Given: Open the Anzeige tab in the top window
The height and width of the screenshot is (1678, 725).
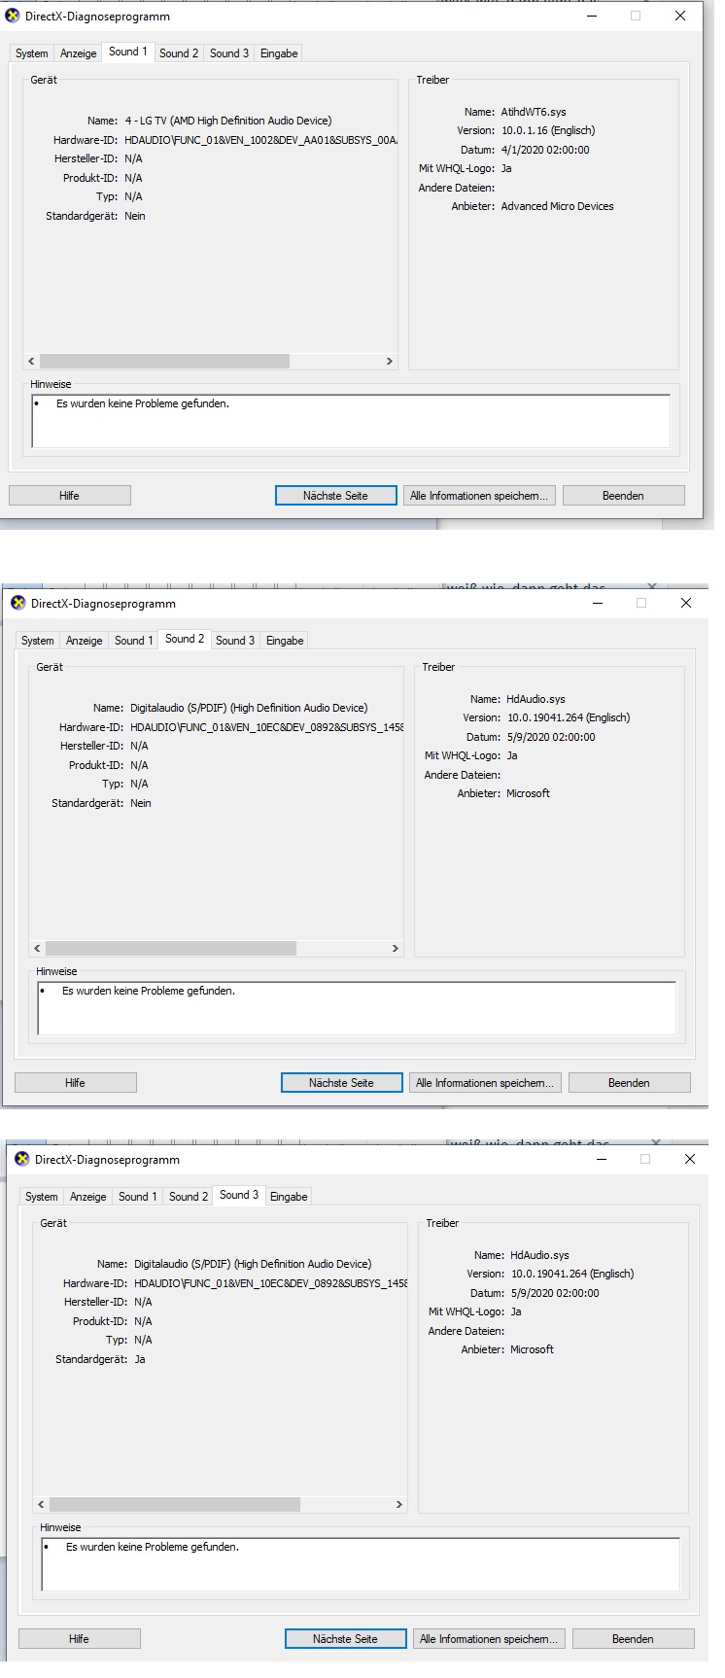Looking at the screenshot, I should (x=79, y=53).
